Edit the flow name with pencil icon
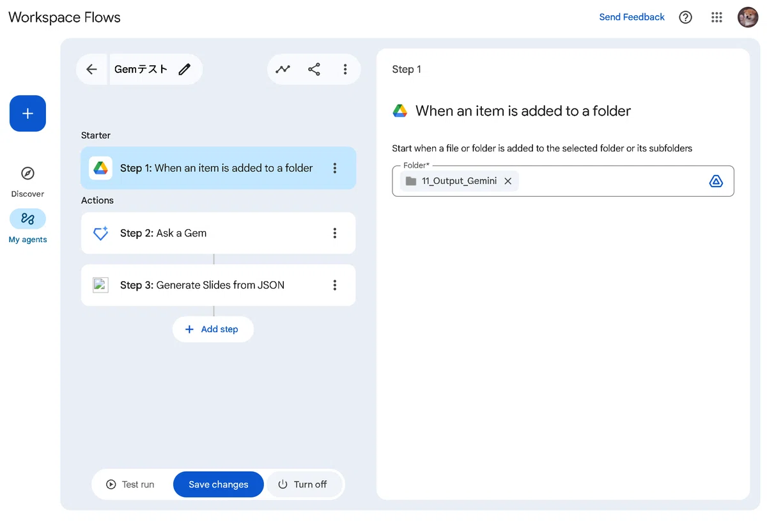767x525 pixels. point(185,70)
